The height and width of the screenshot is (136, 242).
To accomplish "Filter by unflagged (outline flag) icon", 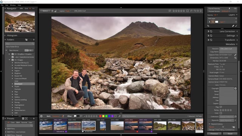I will coord(81,116).
